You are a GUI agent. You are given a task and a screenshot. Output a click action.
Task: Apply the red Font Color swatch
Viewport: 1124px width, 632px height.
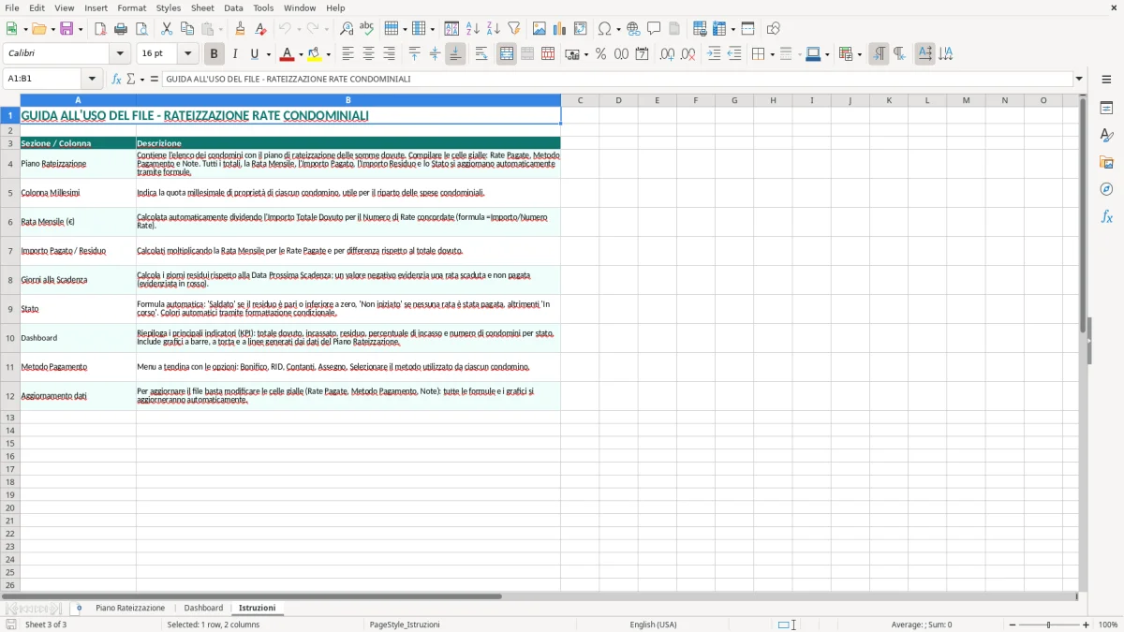(288, 54)
